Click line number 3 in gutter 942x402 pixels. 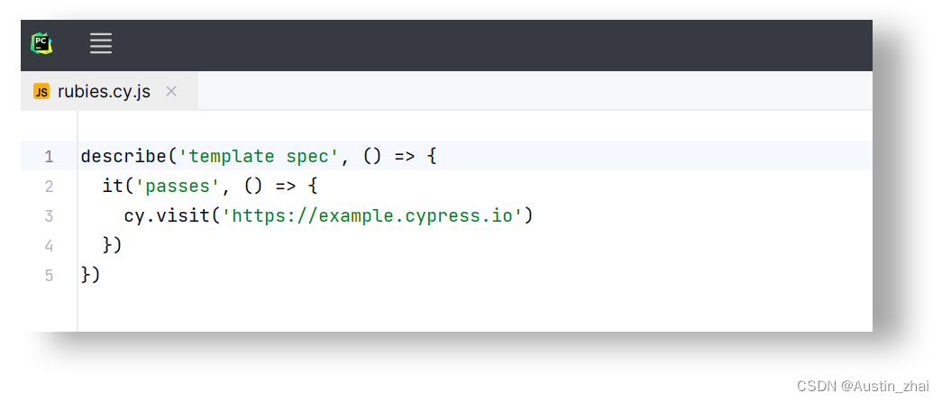point(49,215)
